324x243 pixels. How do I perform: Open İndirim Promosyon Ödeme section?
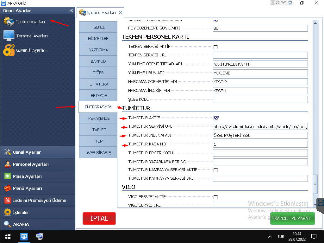click(38, 200)
